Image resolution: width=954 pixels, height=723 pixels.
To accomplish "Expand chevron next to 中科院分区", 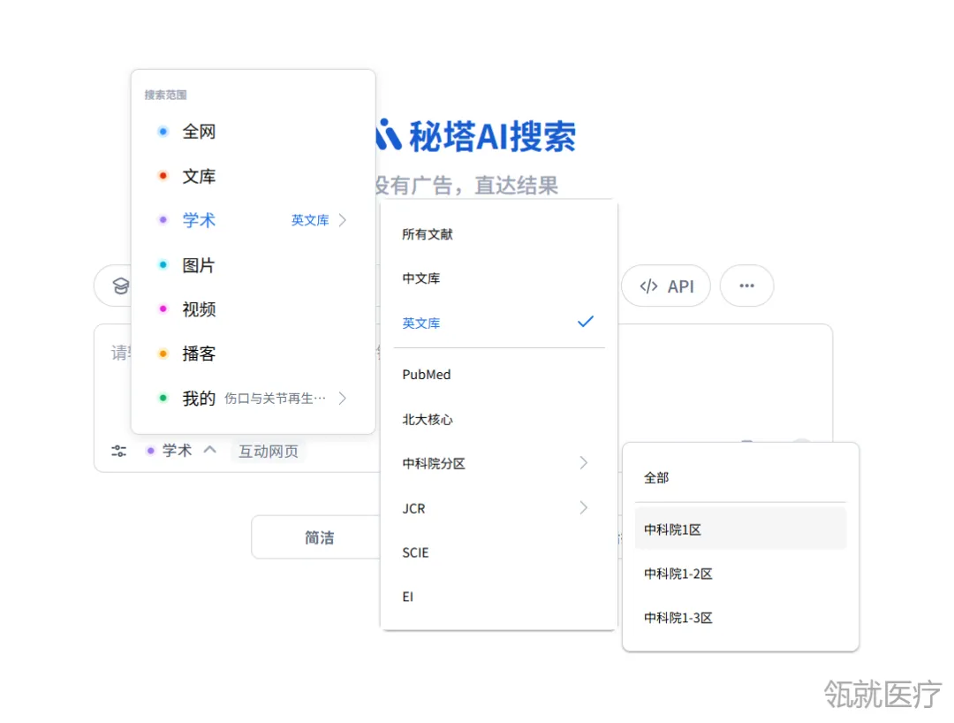I will pyautogui.click(x=584, y=463).
